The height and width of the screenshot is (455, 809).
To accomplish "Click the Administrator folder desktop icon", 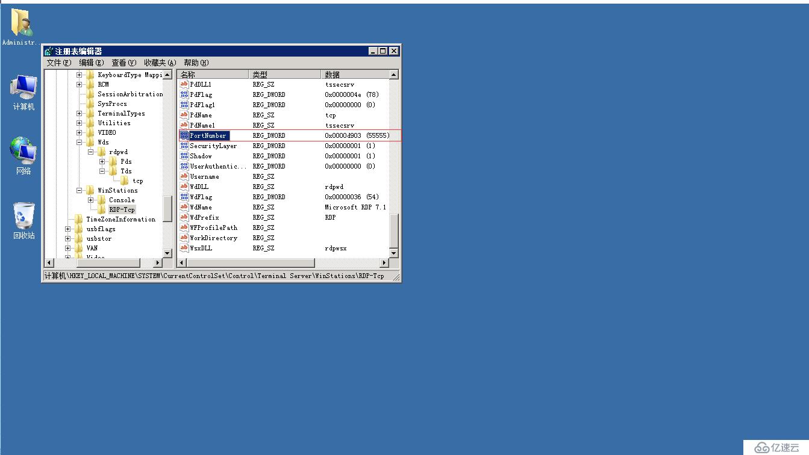I will (x=22, y=22).
